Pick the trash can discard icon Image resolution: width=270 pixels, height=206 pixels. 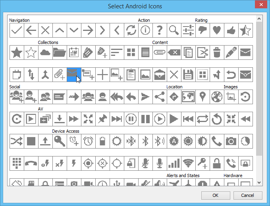tap(217, 52)
